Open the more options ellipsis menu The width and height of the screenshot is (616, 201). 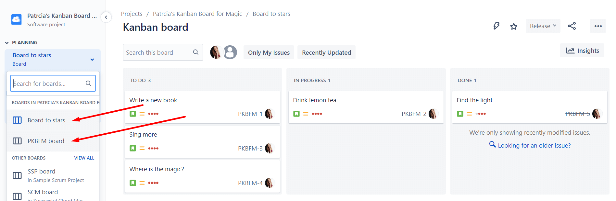597,26
